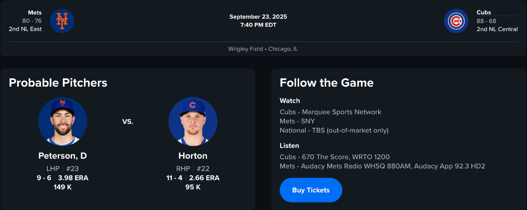Click the Audacy Mets Radio WHSQ listing
The width and height of the screenshot is (527, 210).
coord(382,166)
